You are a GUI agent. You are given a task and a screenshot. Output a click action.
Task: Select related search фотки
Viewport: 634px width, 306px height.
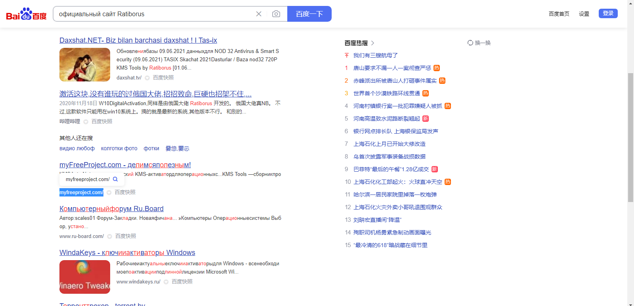pyautogui.click(x=151, y=149)
